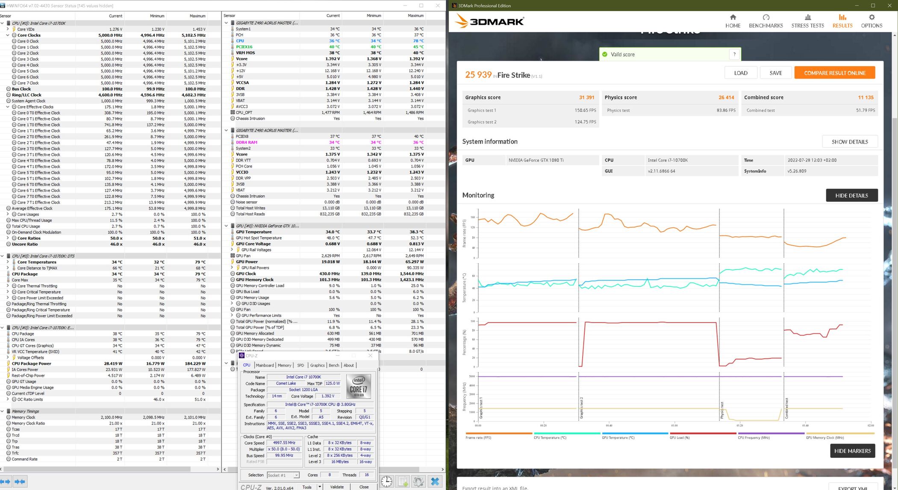Click the SAVE result button
This screenshot has height=490, width=898.
pos(776,73)
